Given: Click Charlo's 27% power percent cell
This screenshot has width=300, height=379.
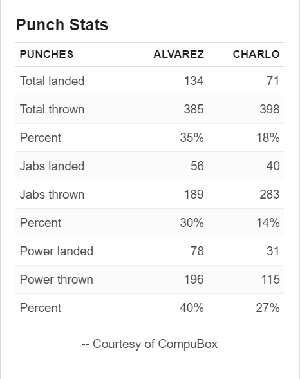Looking at the screenshot, I should (x=268, y=307).
